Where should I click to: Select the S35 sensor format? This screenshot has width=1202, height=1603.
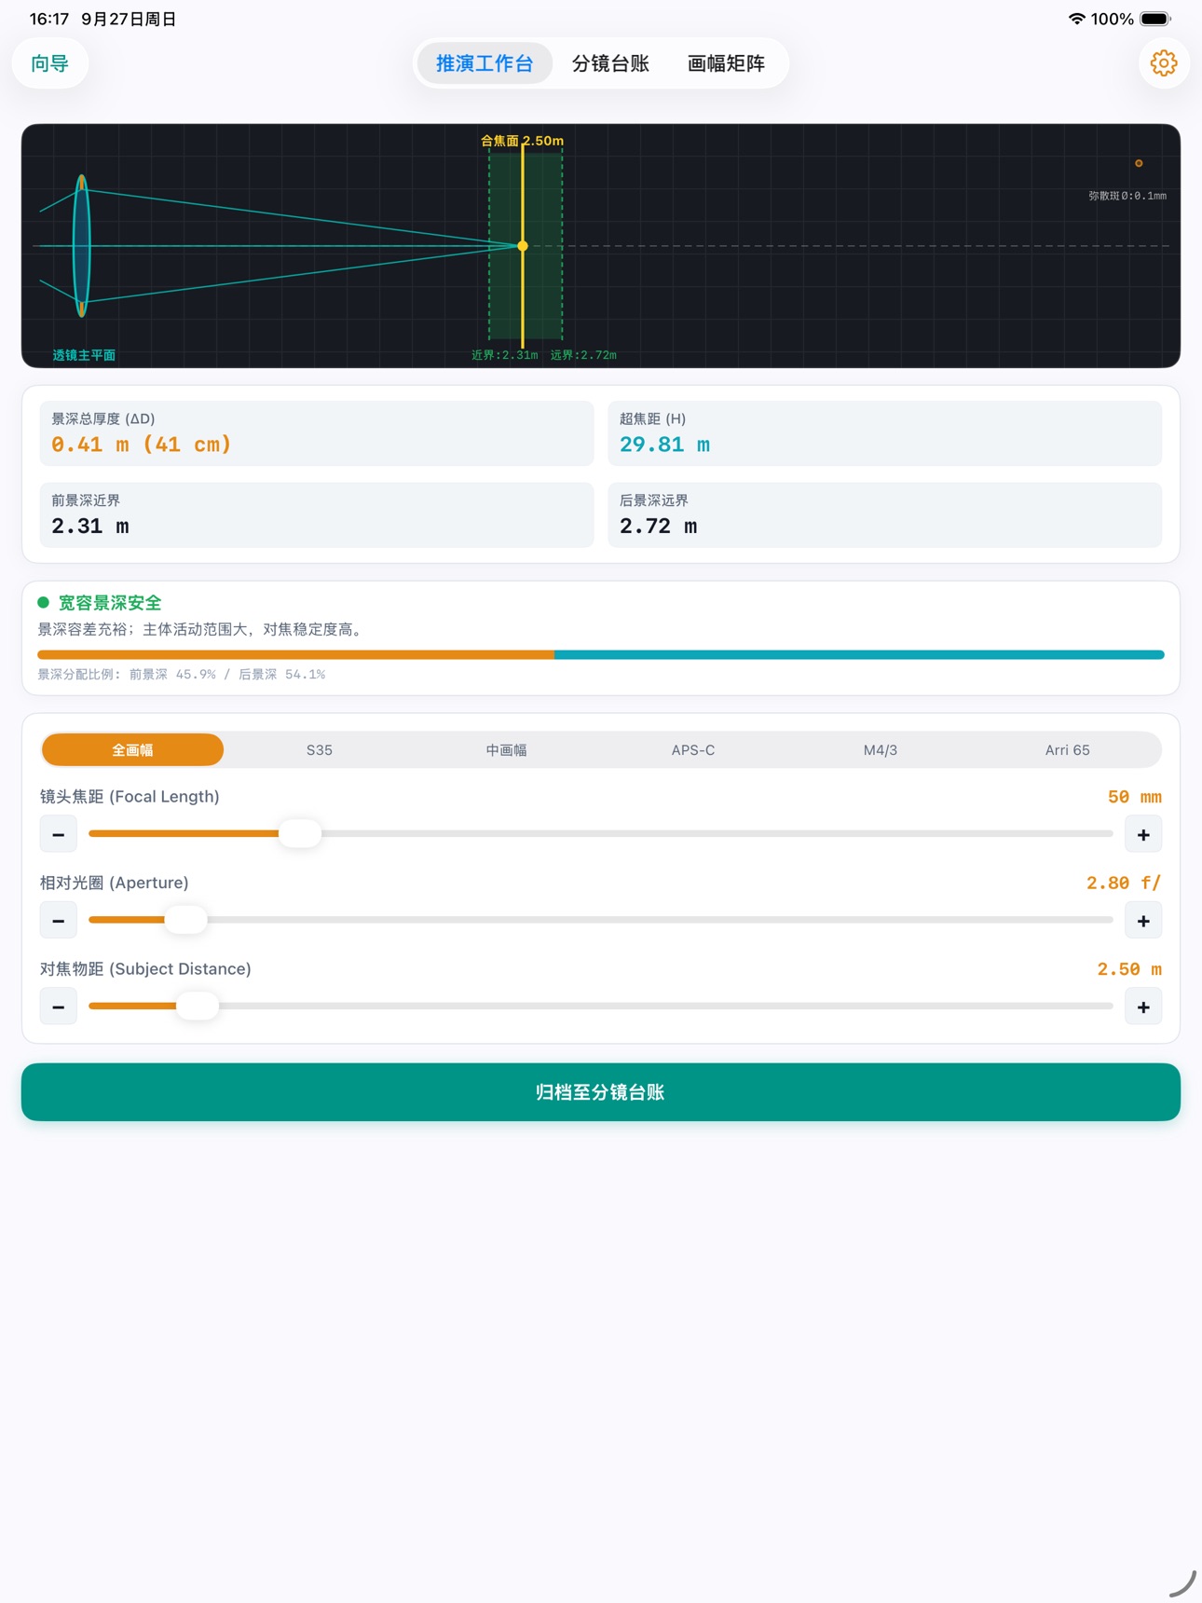pos(320,749)
